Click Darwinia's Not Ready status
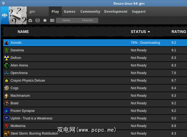This screenshot has height=137, width=187. click(139, 50)
